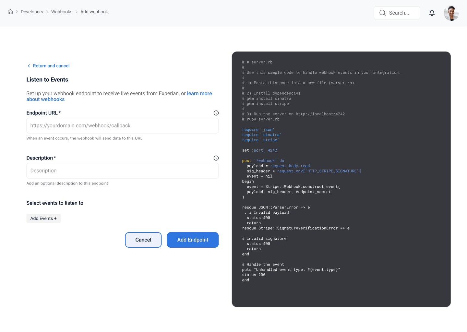Open the Webhooks breadcrumb
The height and width of the screenshot is (332, 467).
[62, 12]
